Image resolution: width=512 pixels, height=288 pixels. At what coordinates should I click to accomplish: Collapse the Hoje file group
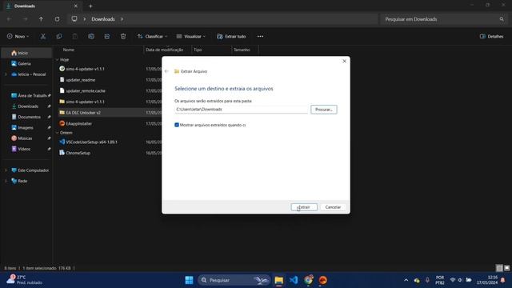(x=57, y=60)
